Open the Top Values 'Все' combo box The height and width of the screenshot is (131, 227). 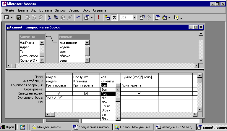[x=135, y=17]
